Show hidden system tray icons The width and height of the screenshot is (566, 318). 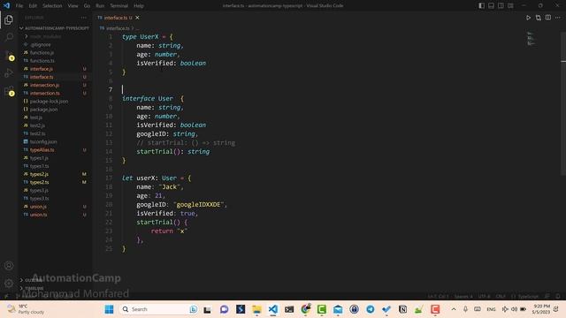pos(454,309)
